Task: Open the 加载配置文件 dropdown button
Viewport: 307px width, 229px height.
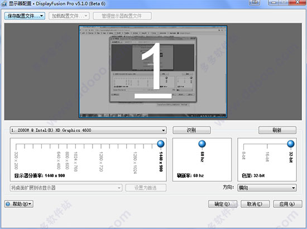Action: [69, 16]
